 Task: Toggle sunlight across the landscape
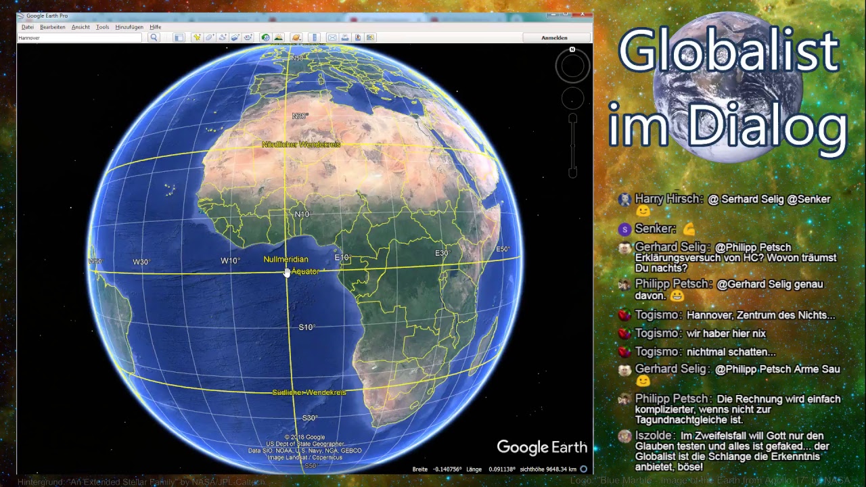pyautogui.click(x=278, y=37)
